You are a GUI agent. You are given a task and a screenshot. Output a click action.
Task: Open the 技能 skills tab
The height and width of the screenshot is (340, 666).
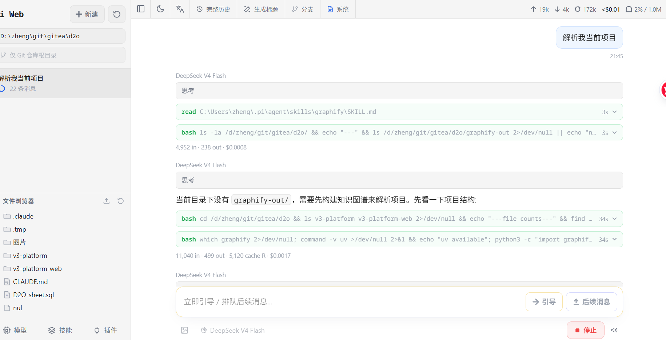point(60,330)
